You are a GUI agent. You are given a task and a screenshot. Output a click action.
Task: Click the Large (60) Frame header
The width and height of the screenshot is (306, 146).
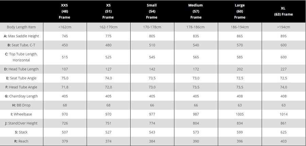[240, 11]
